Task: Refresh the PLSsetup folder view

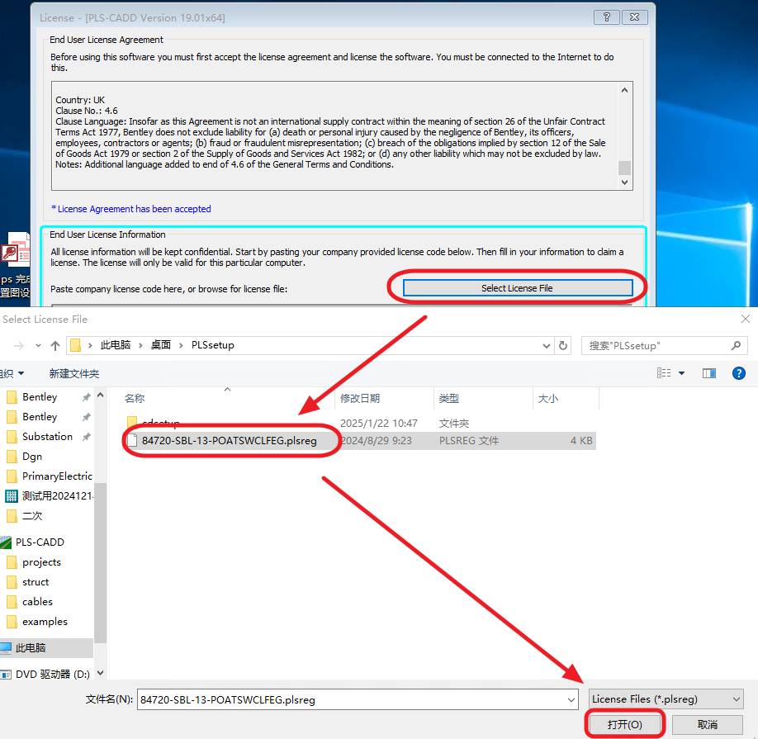Action: 563,346
